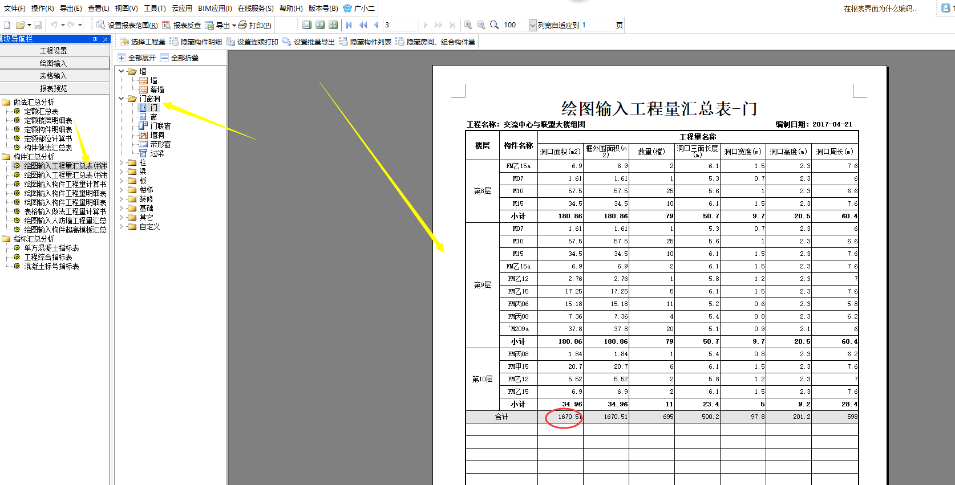Switch to multi-page grid view icon
955x485 pixels.
333,25
